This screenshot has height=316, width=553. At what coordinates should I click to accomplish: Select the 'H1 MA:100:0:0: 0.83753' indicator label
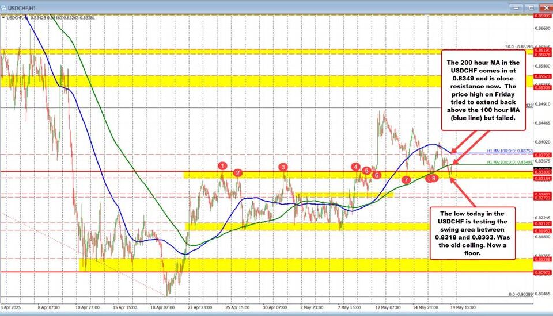[510, 151]
